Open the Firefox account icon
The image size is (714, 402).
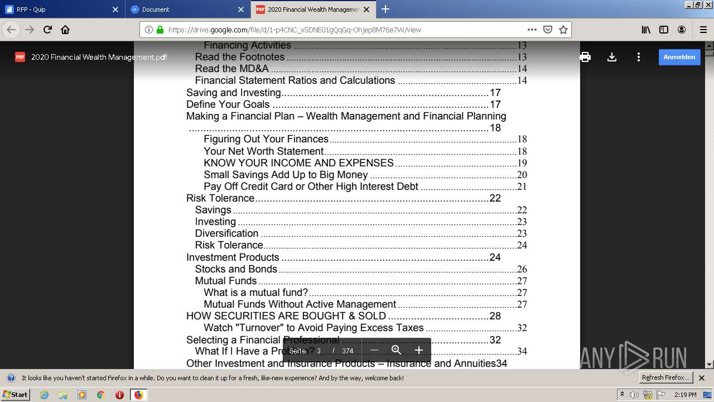pos(682,30)
